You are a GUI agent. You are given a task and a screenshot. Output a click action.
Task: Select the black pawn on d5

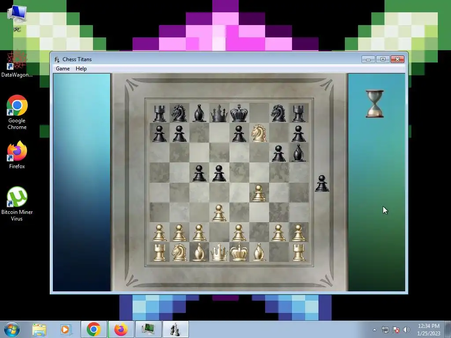tap(219, 173)
